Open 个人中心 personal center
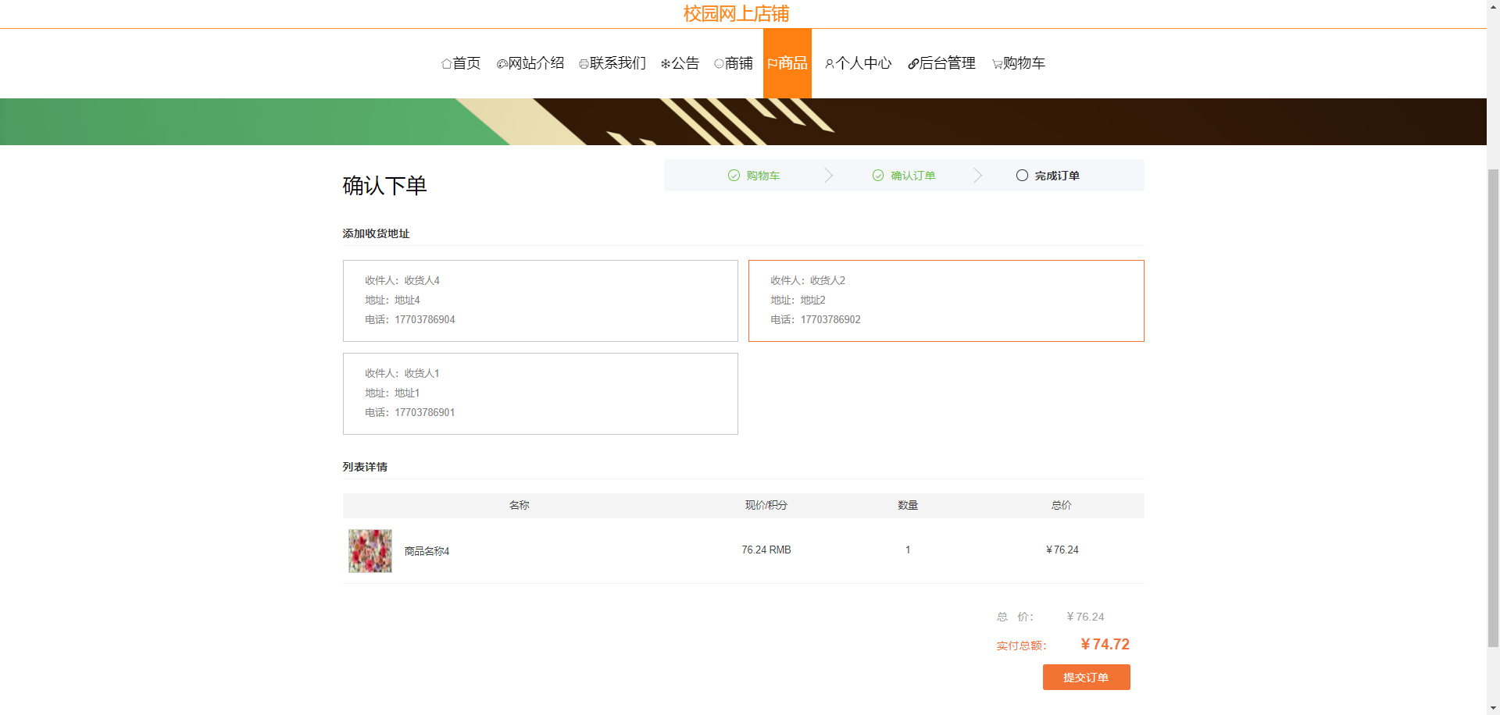 pyautogui.click(x=858, y=63)
